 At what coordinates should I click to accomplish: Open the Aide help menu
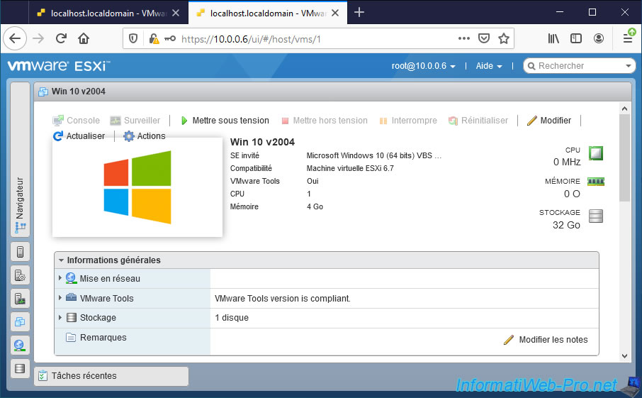coord(488,66)
